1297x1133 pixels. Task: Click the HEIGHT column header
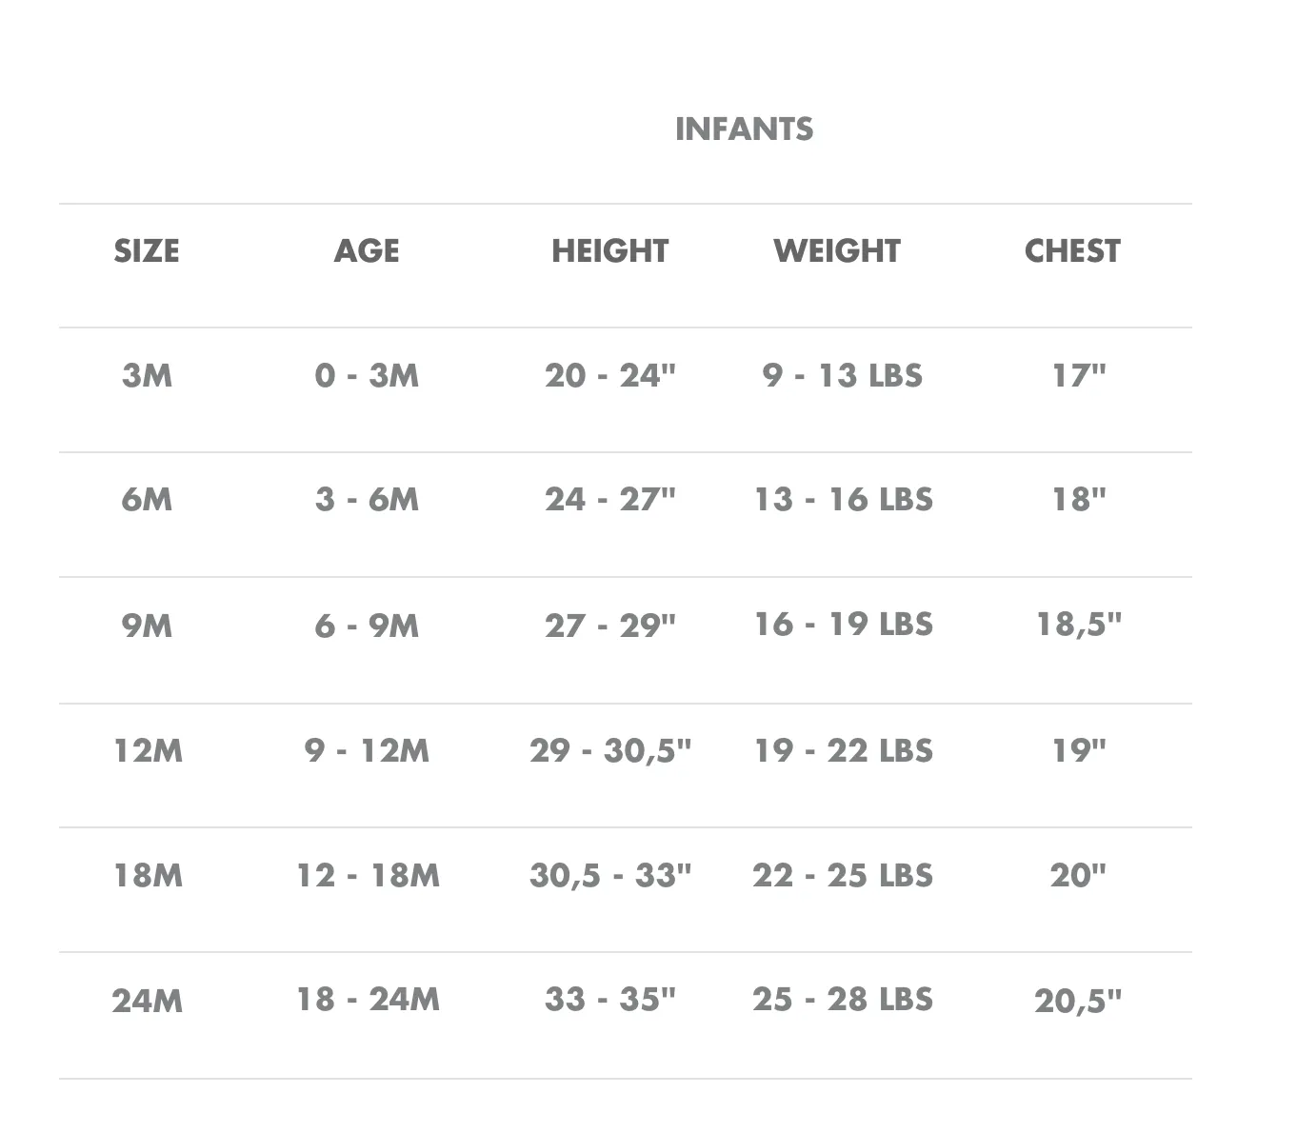610,250
